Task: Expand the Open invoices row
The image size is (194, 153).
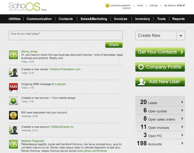Action: point(160,127)
